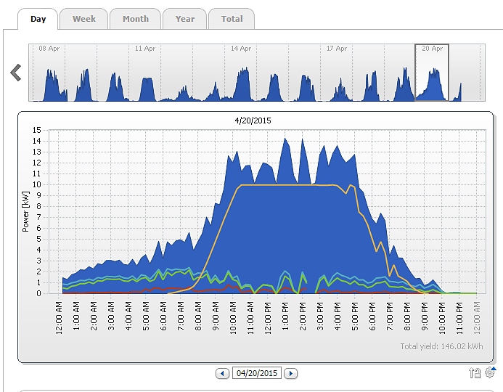The image size is (503, 392).
Task: Pick 11 Apr day in overview strip
Action: tap(144, 73)
